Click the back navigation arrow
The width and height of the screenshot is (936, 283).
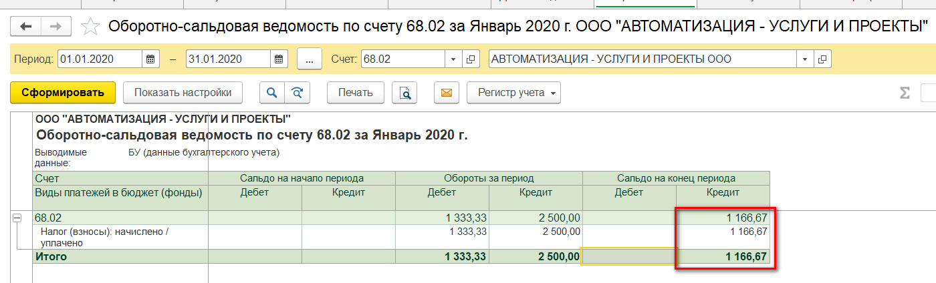[x=26, y=27]
